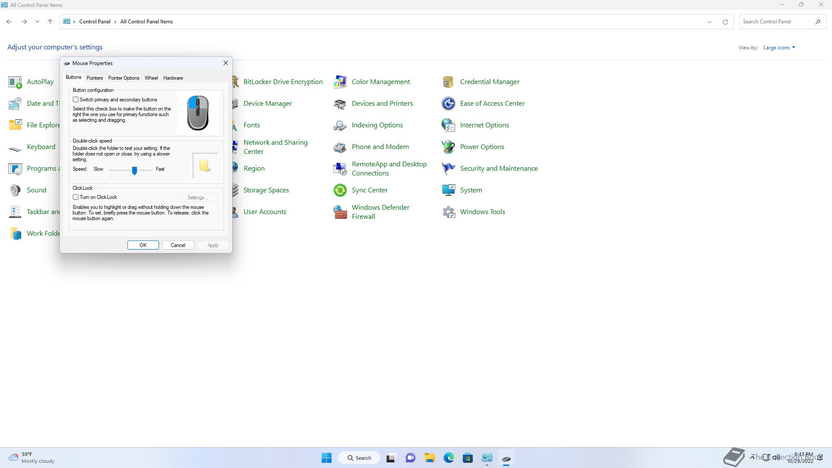Click OK in Mouse Properties
Screen dimensions: 832x468
143,245
